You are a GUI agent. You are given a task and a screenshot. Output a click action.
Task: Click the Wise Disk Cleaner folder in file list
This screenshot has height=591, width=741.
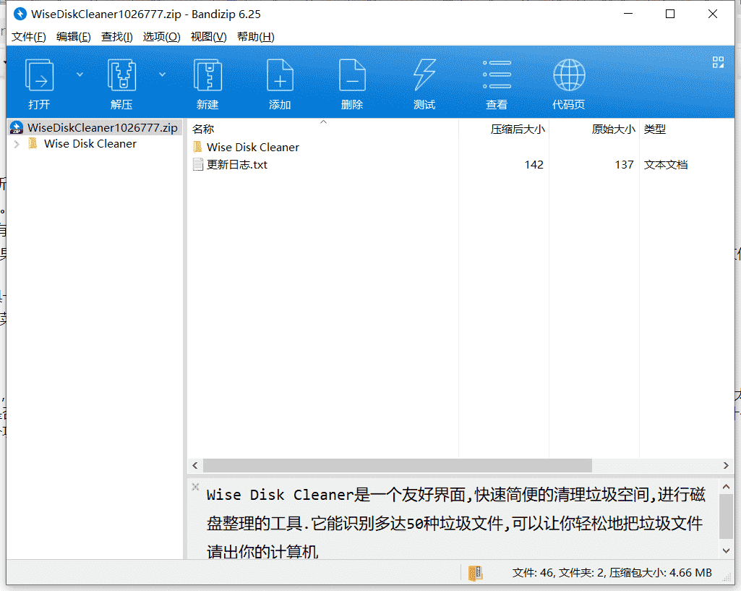pyautogui.click(x=253, y=147)
